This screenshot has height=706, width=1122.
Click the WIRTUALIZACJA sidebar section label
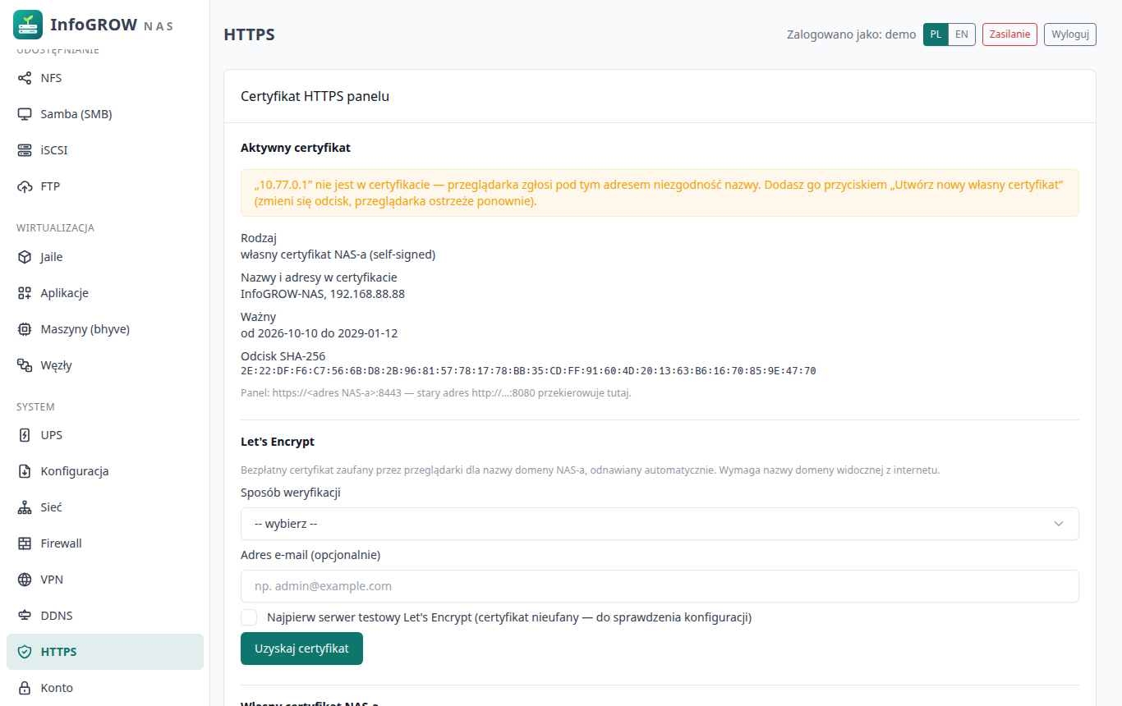(x=56, y=227)
